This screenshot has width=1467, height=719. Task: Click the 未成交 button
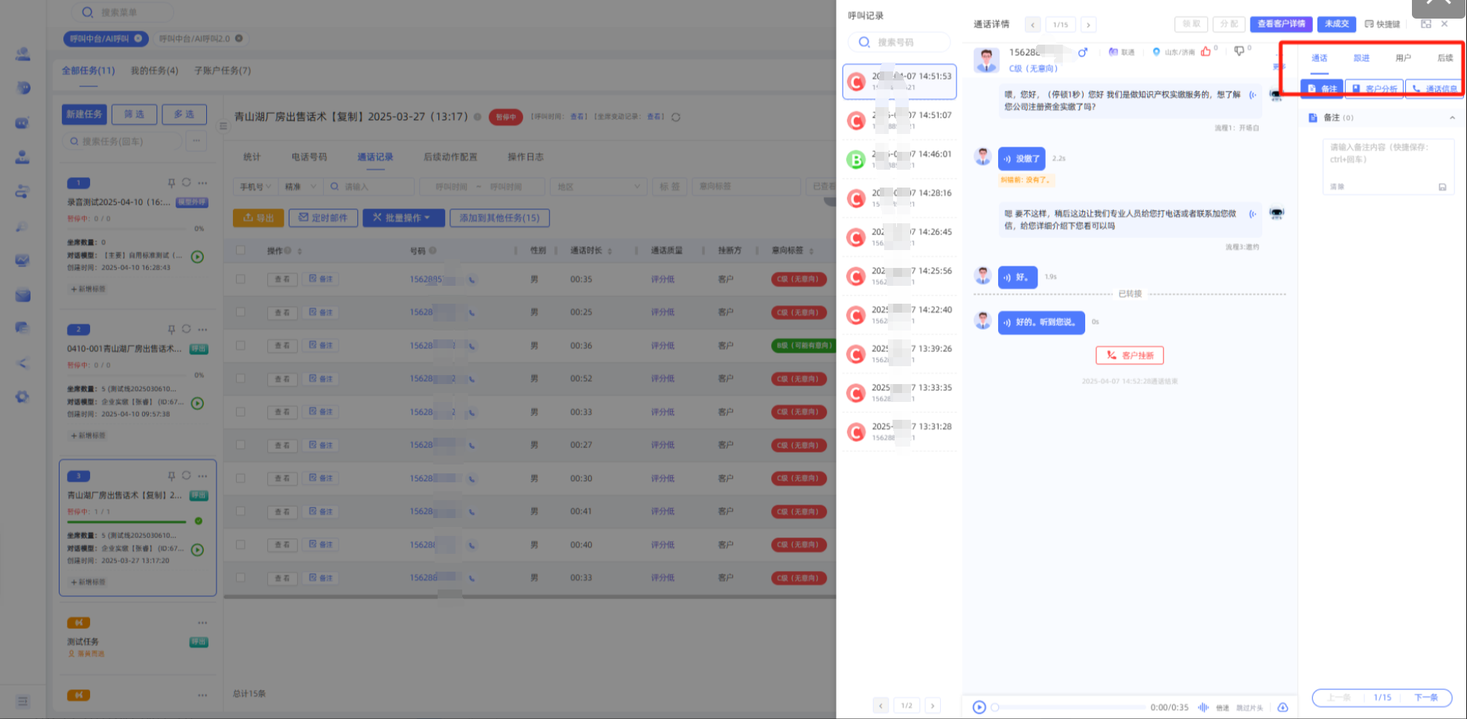coord(1336,24)
